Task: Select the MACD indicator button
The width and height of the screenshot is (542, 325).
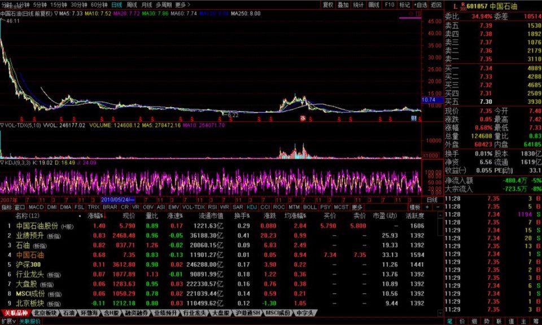Action: [36, 207]
